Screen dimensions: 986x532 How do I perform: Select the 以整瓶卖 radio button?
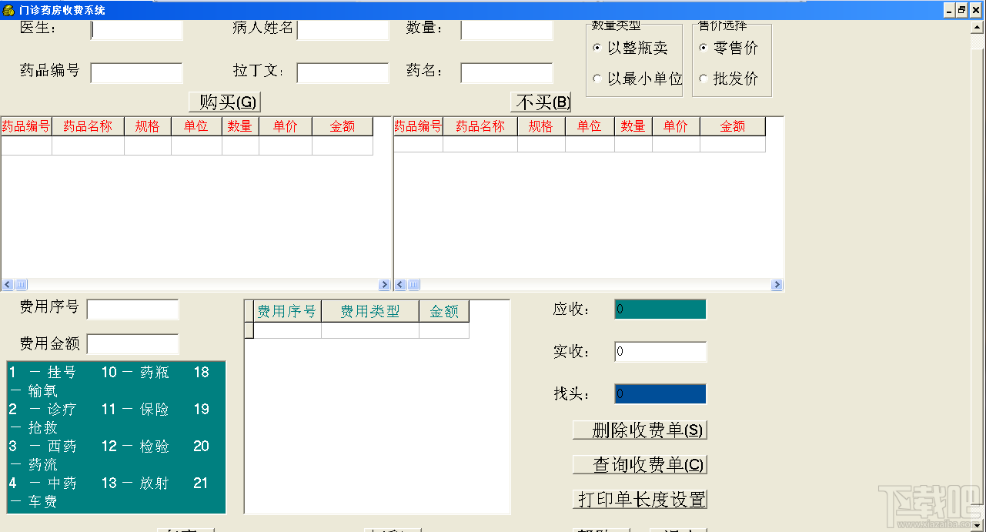pyautogui.click(x=597, y=49)
